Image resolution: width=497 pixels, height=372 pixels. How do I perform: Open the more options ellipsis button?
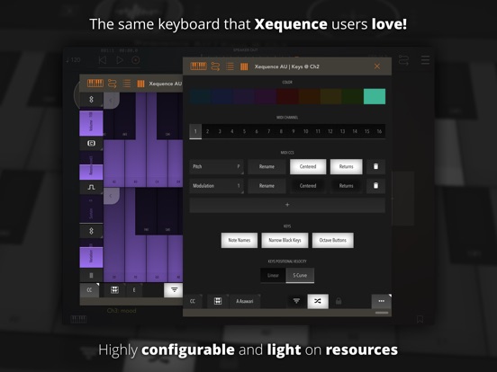(x=382, y=301)
